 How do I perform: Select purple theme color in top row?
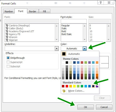click(x=90, y=63)
